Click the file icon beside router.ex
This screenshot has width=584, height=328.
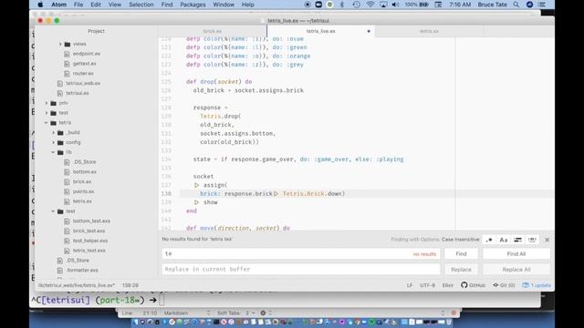coord(67,74)
